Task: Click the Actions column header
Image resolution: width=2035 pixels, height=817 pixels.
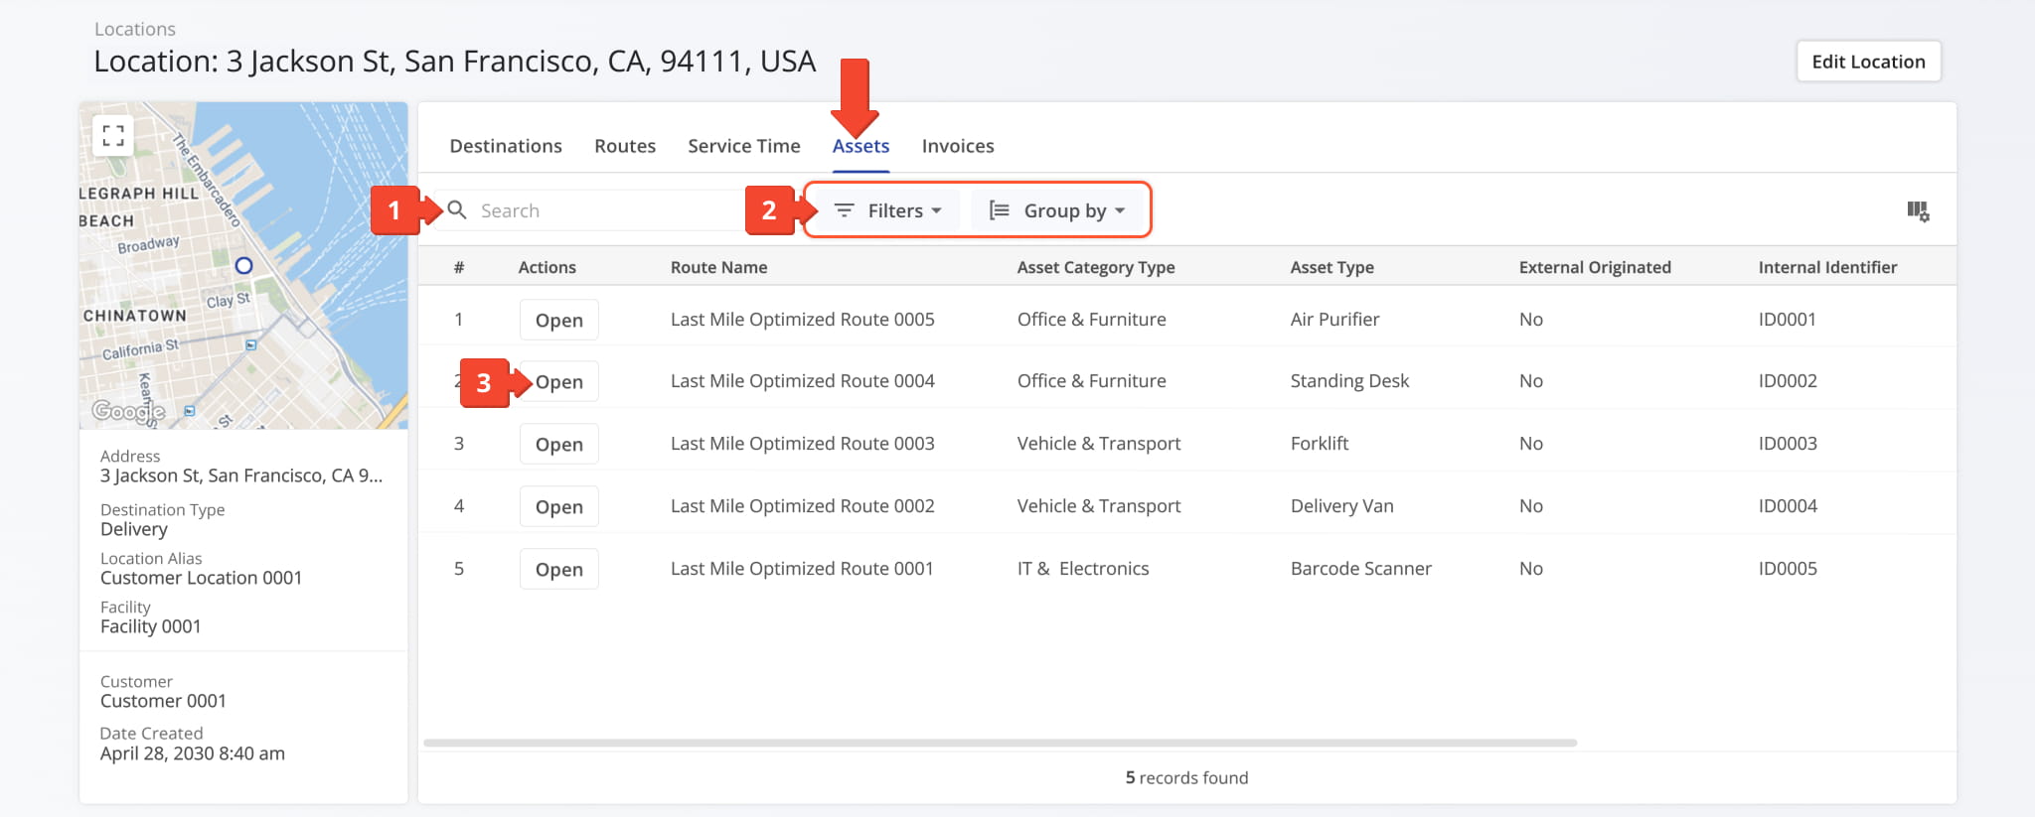Action: pyautogui.click(x=548, y=267)
